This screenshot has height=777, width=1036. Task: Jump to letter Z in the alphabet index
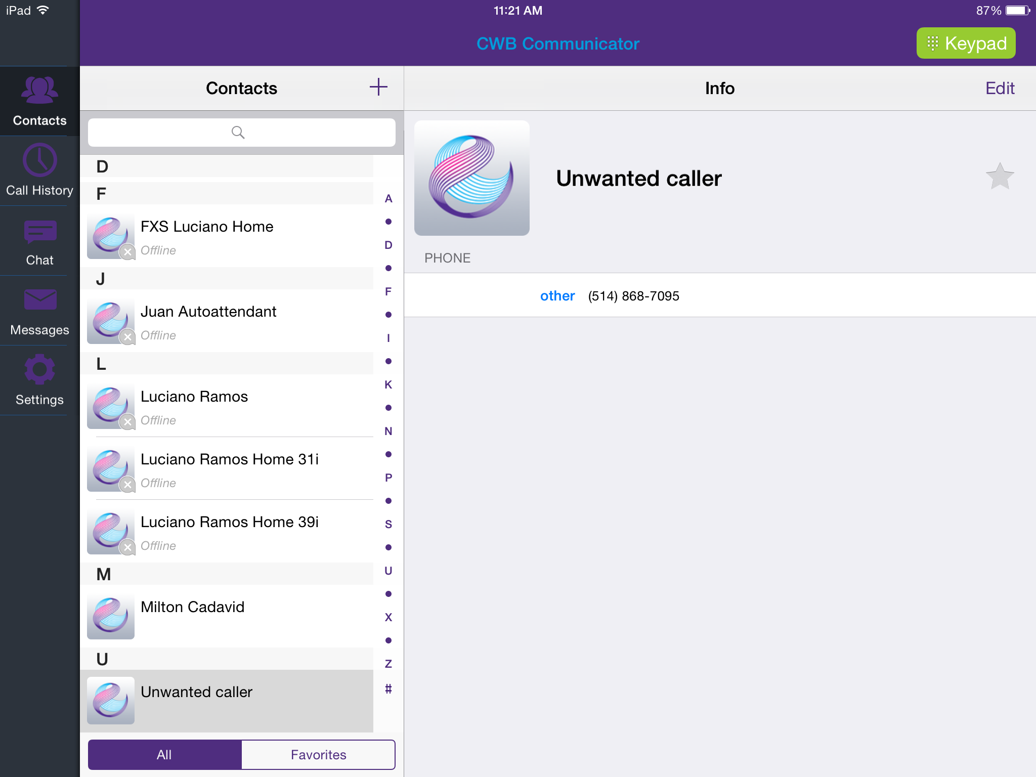coord(388,663)
